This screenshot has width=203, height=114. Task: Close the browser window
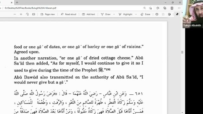180,3
